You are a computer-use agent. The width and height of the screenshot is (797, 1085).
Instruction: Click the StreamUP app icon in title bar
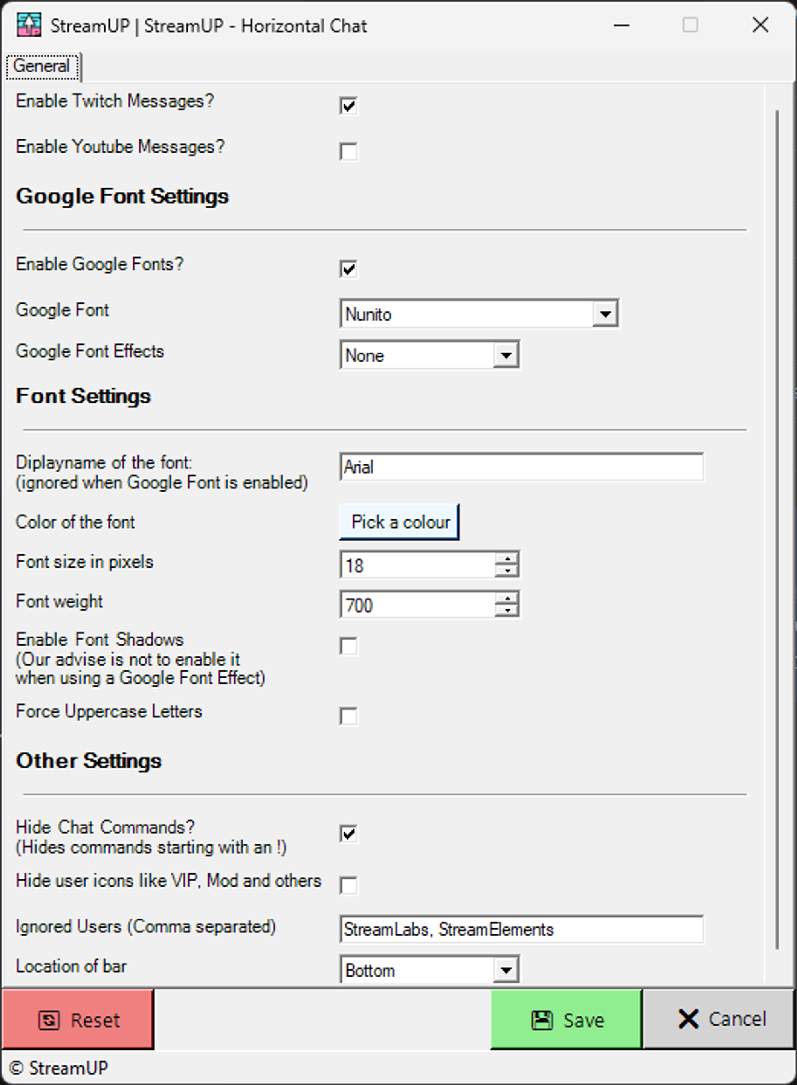[x=29, y=25]
